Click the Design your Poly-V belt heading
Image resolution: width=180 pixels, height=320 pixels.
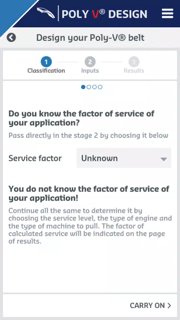pos(90,38)
